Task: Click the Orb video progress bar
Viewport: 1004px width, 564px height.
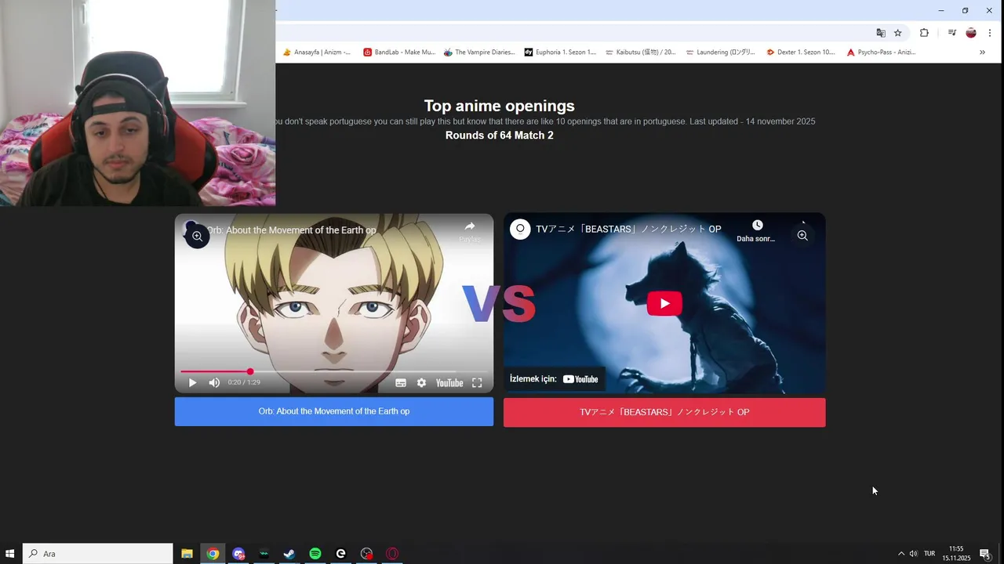Action: [x=334, y=371]
